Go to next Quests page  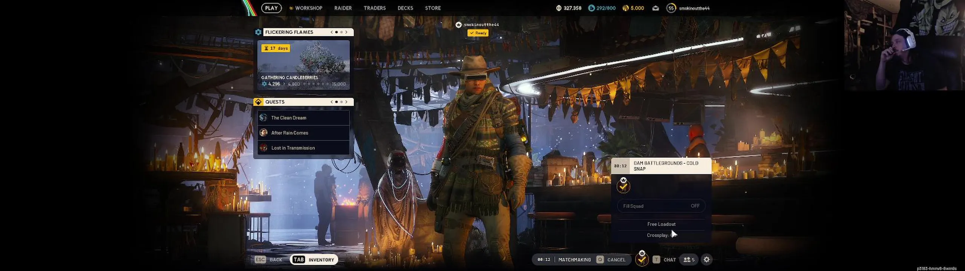346,102
